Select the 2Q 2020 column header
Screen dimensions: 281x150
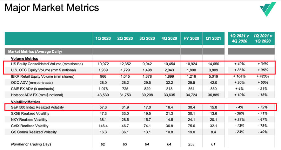[125, 38]
